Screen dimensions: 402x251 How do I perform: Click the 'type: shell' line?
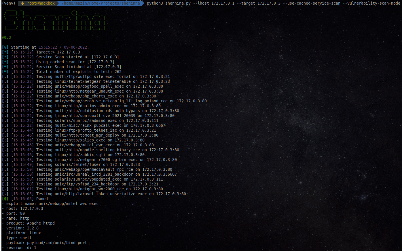point(17,238)
